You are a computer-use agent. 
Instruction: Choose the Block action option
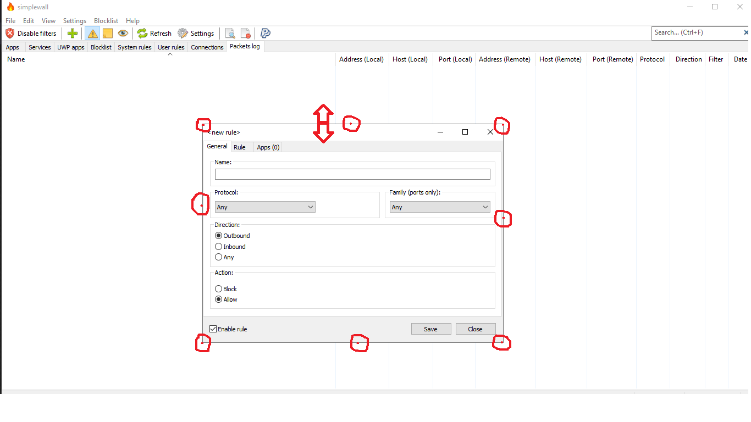(218, 288)
